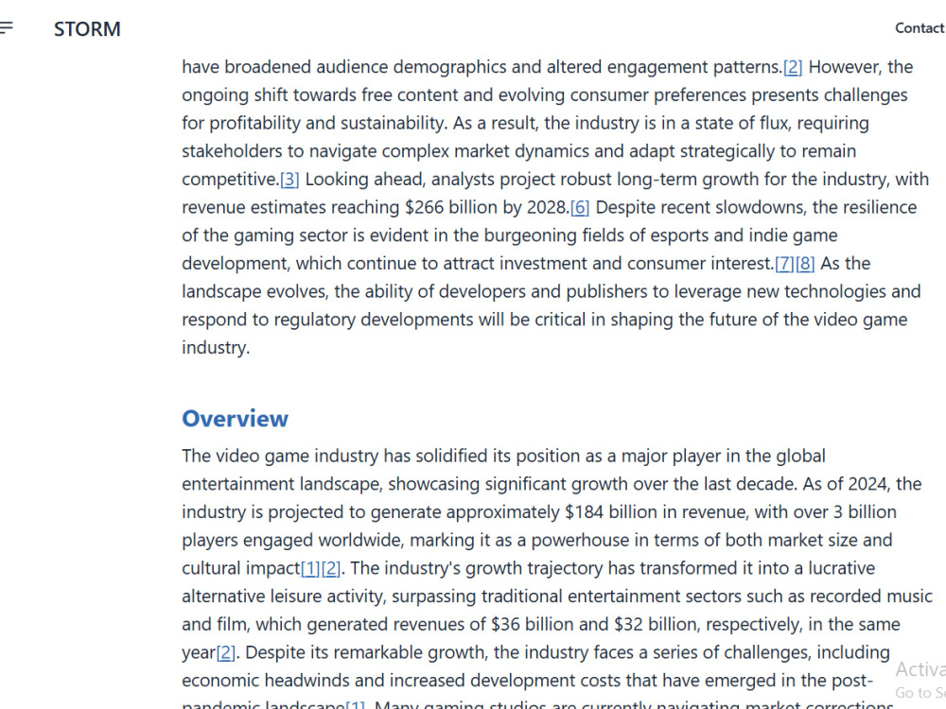The width and height of the screenshot is (946, 709).
Task: Click the text '$266 billion by 2028'
Action: (x=487, y=207)
